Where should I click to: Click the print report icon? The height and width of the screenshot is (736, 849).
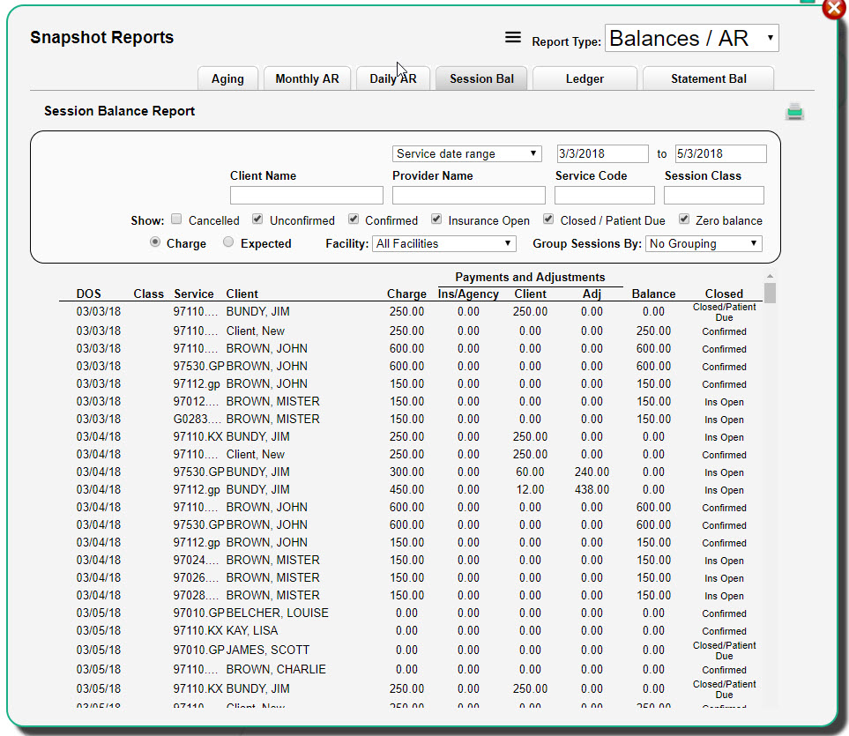(793, 110)
